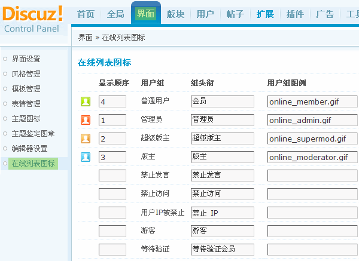Edit the 超级版主 group title field
This screenshot has height=261, width=359.
[223, 139]
